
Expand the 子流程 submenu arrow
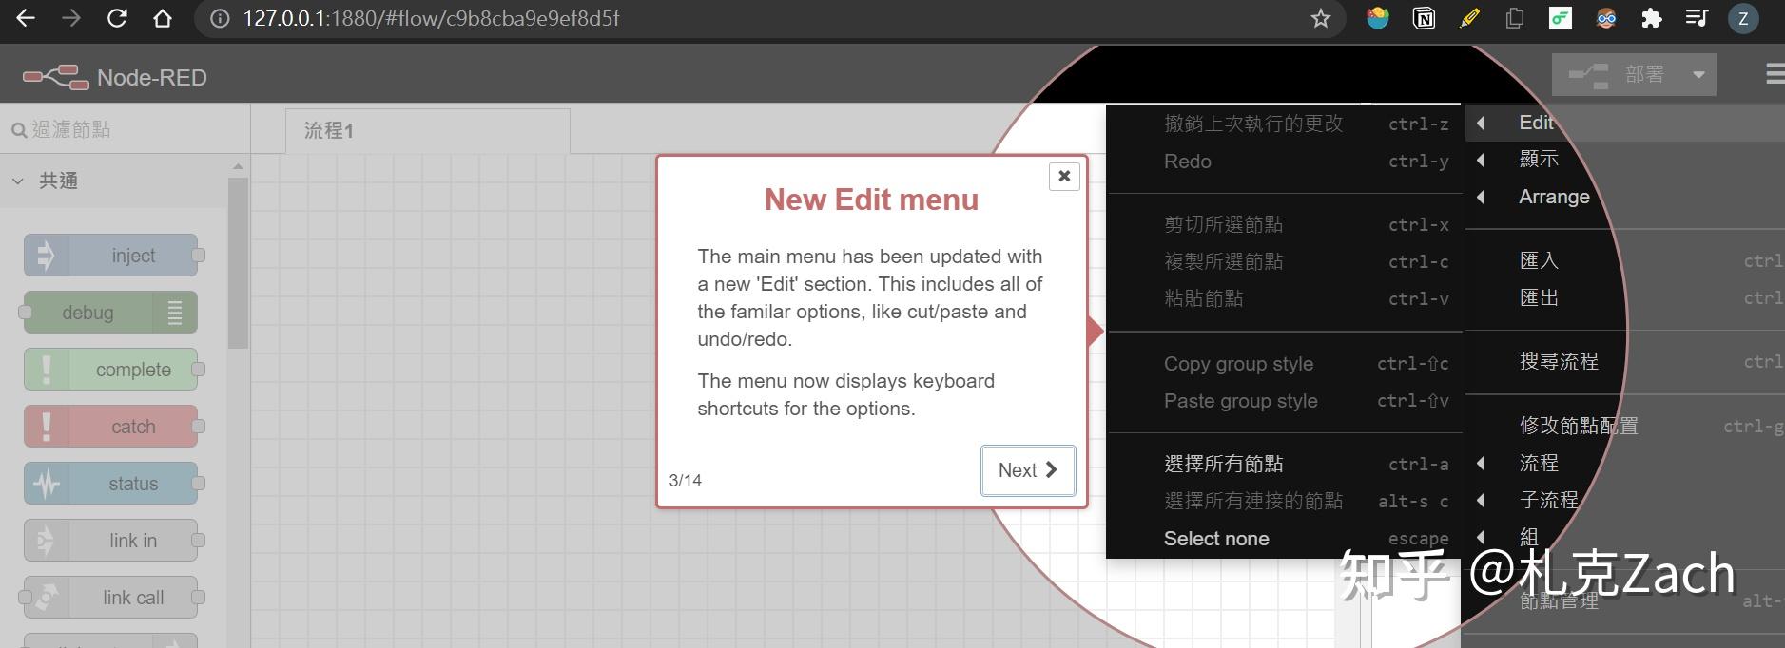pyautogui.click(x=1481, y=500)
